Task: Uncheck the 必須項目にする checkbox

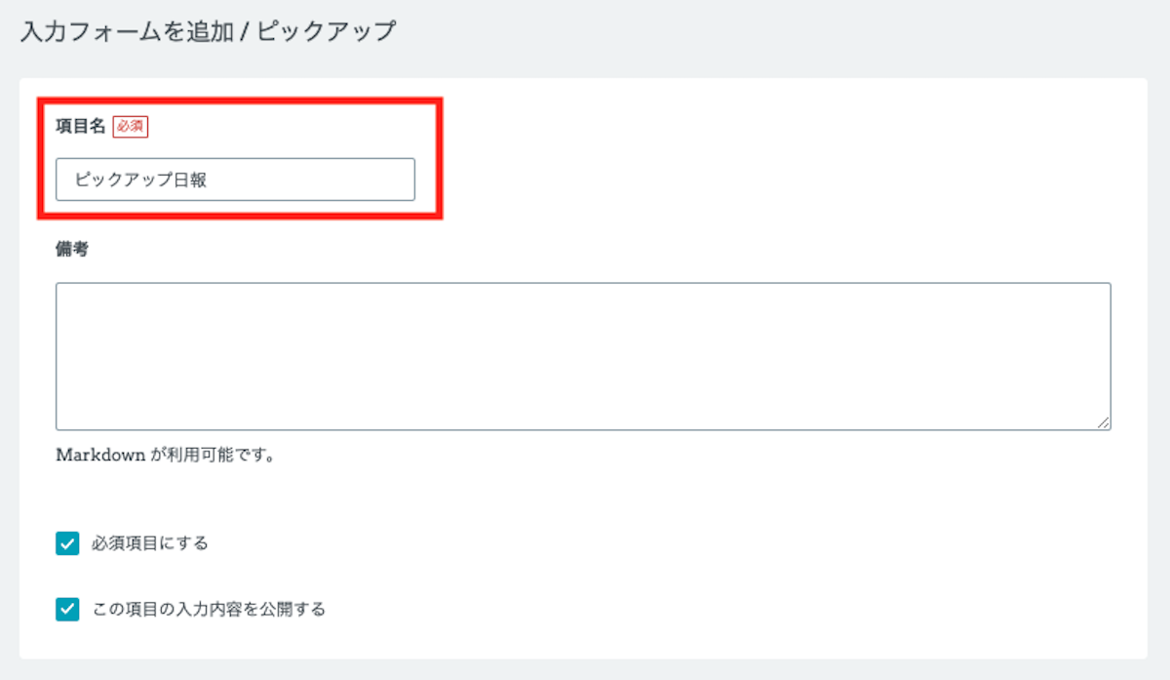Action: coord(67,543)
